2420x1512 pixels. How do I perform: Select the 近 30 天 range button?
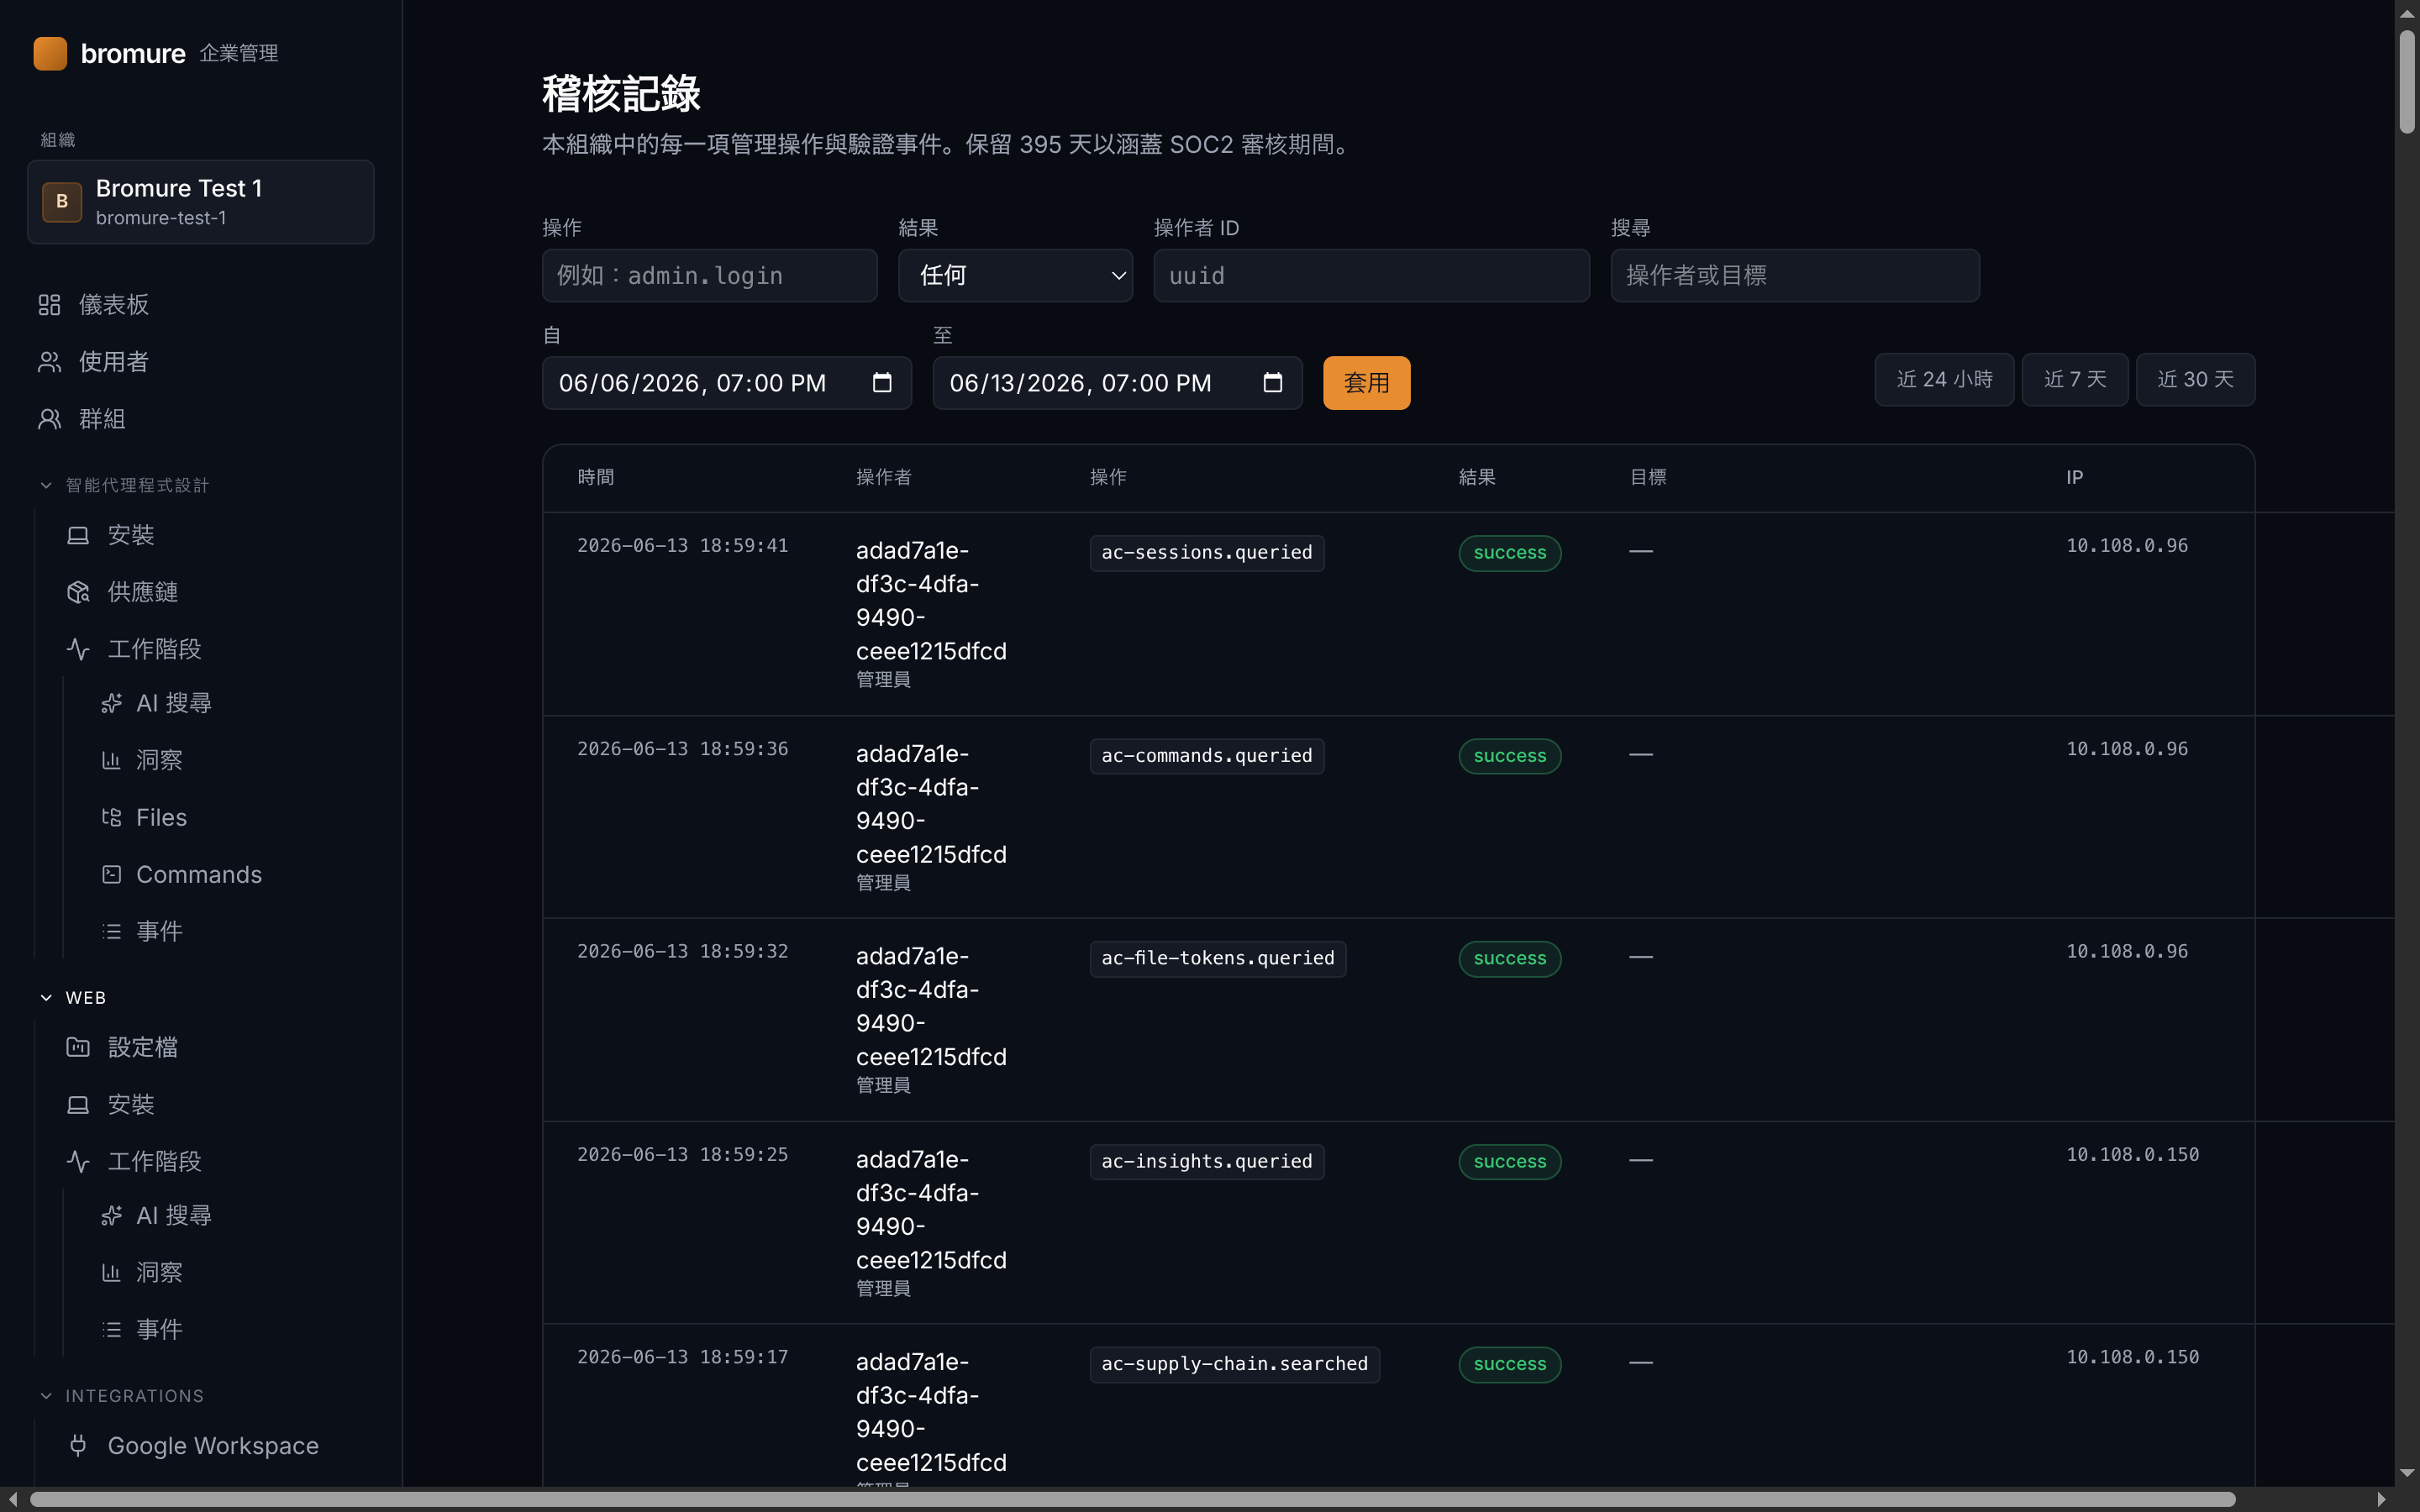(x=2195, y=380)
